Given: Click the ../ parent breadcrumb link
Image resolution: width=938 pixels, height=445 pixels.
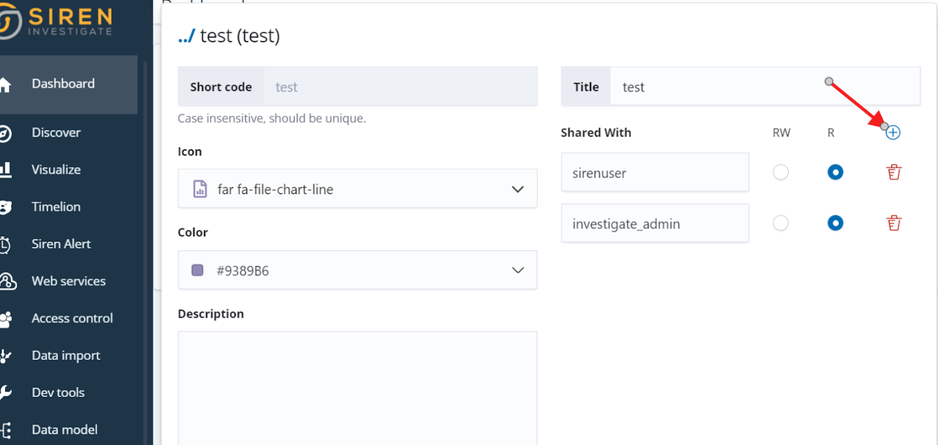Looking at the screenshot, I should [x=186, y=36].
